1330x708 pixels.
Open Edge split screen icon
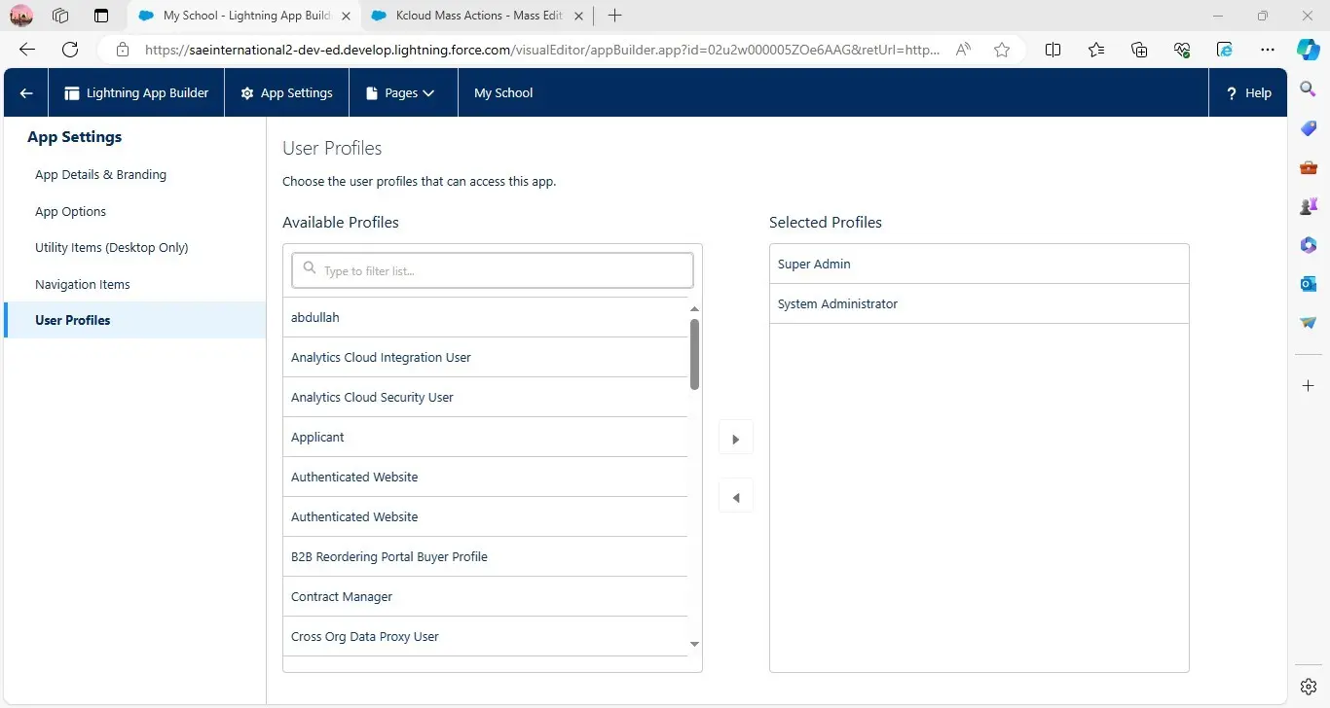[1053, 50]
